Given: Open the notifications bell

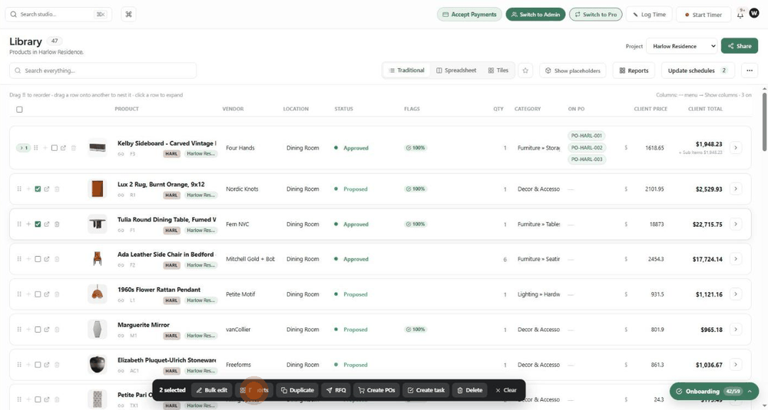Looking at the screenshot, I should point(740,15).
